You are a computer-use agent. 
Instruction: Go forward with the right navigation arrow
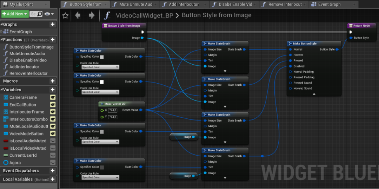pyautogui.click(x=92, y=15)
